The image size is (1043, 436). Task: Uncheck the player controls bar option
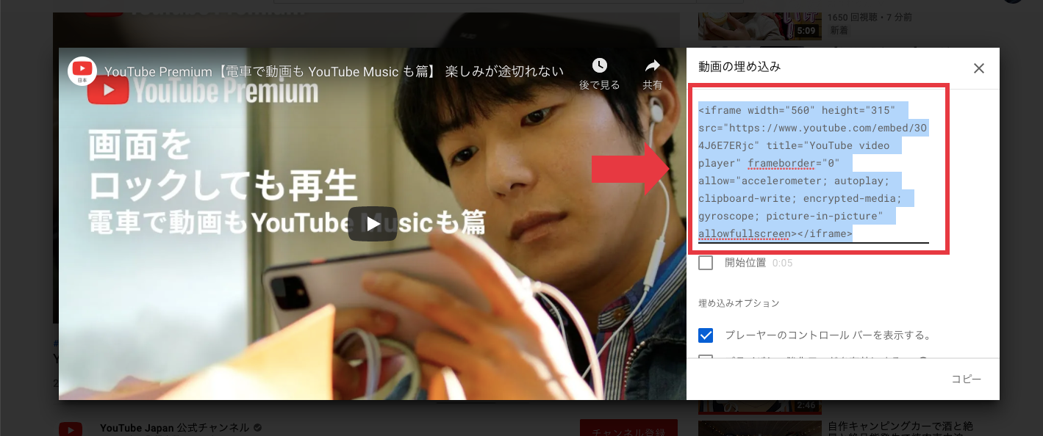click(706, 335)
